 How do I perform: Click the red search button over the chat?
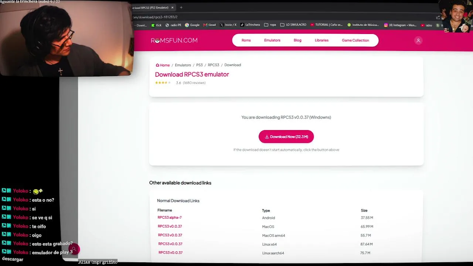tap(74, 249)
